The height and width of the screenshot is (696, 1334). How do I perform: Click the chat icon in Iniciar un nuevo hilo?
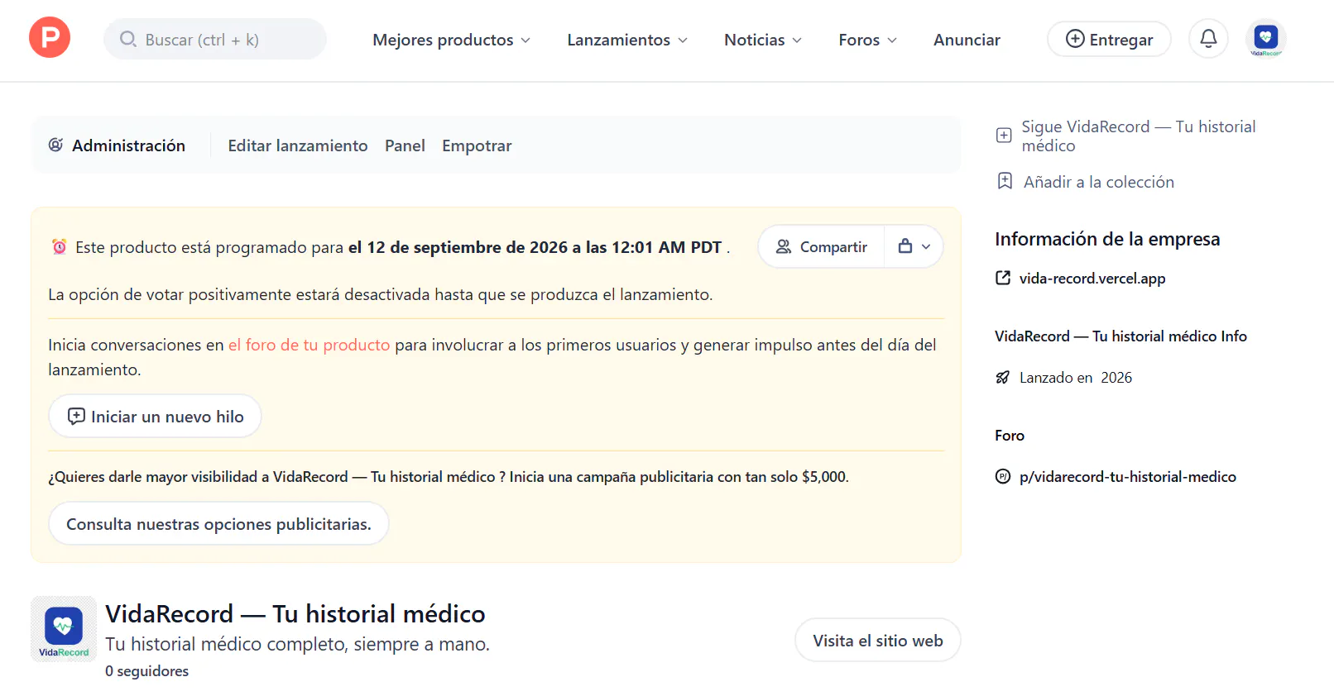[x=76, y=416]
